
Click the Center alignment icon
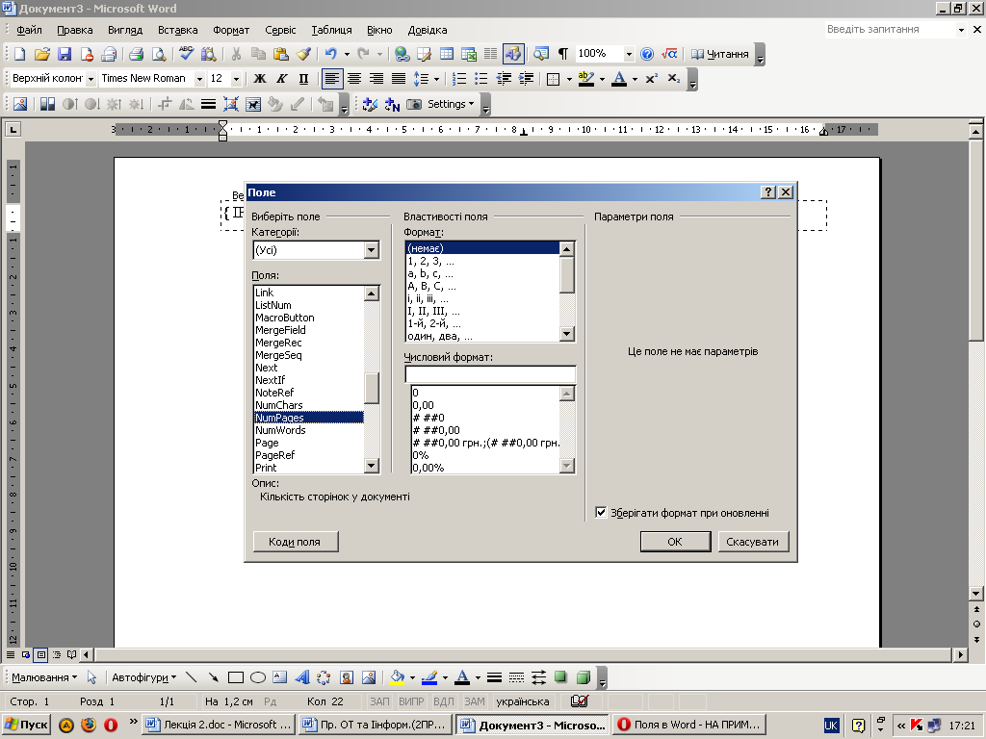click(x=354, y=79)
